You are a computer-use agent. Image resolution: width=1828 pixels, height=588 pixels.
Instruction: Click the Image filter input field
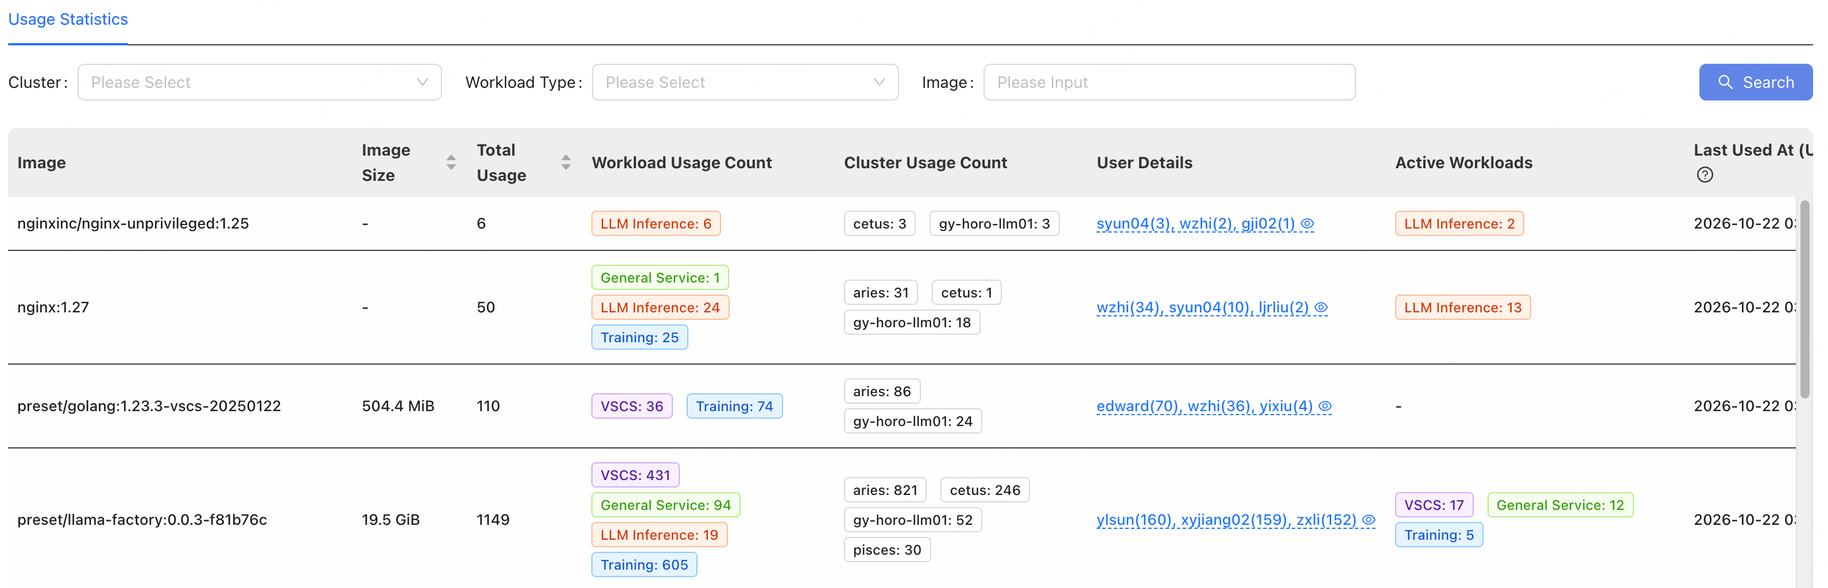[1169, 82]
